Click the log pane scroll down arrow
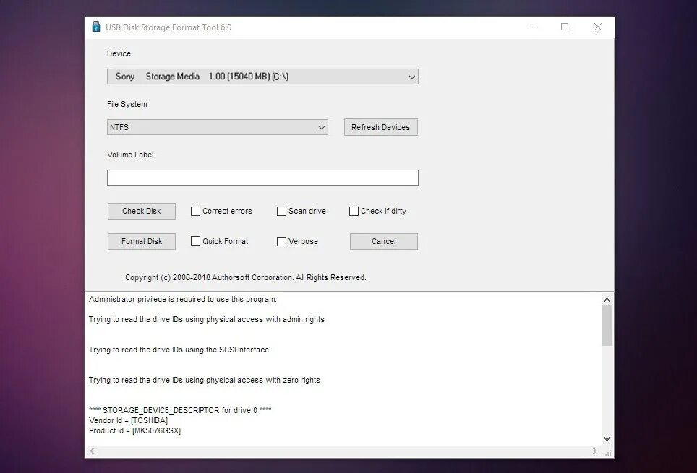697x473 pixels. click(x=607, y=439)
